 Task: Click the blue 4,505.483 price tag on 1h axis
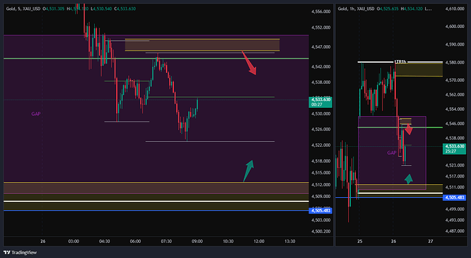(454, 197)
